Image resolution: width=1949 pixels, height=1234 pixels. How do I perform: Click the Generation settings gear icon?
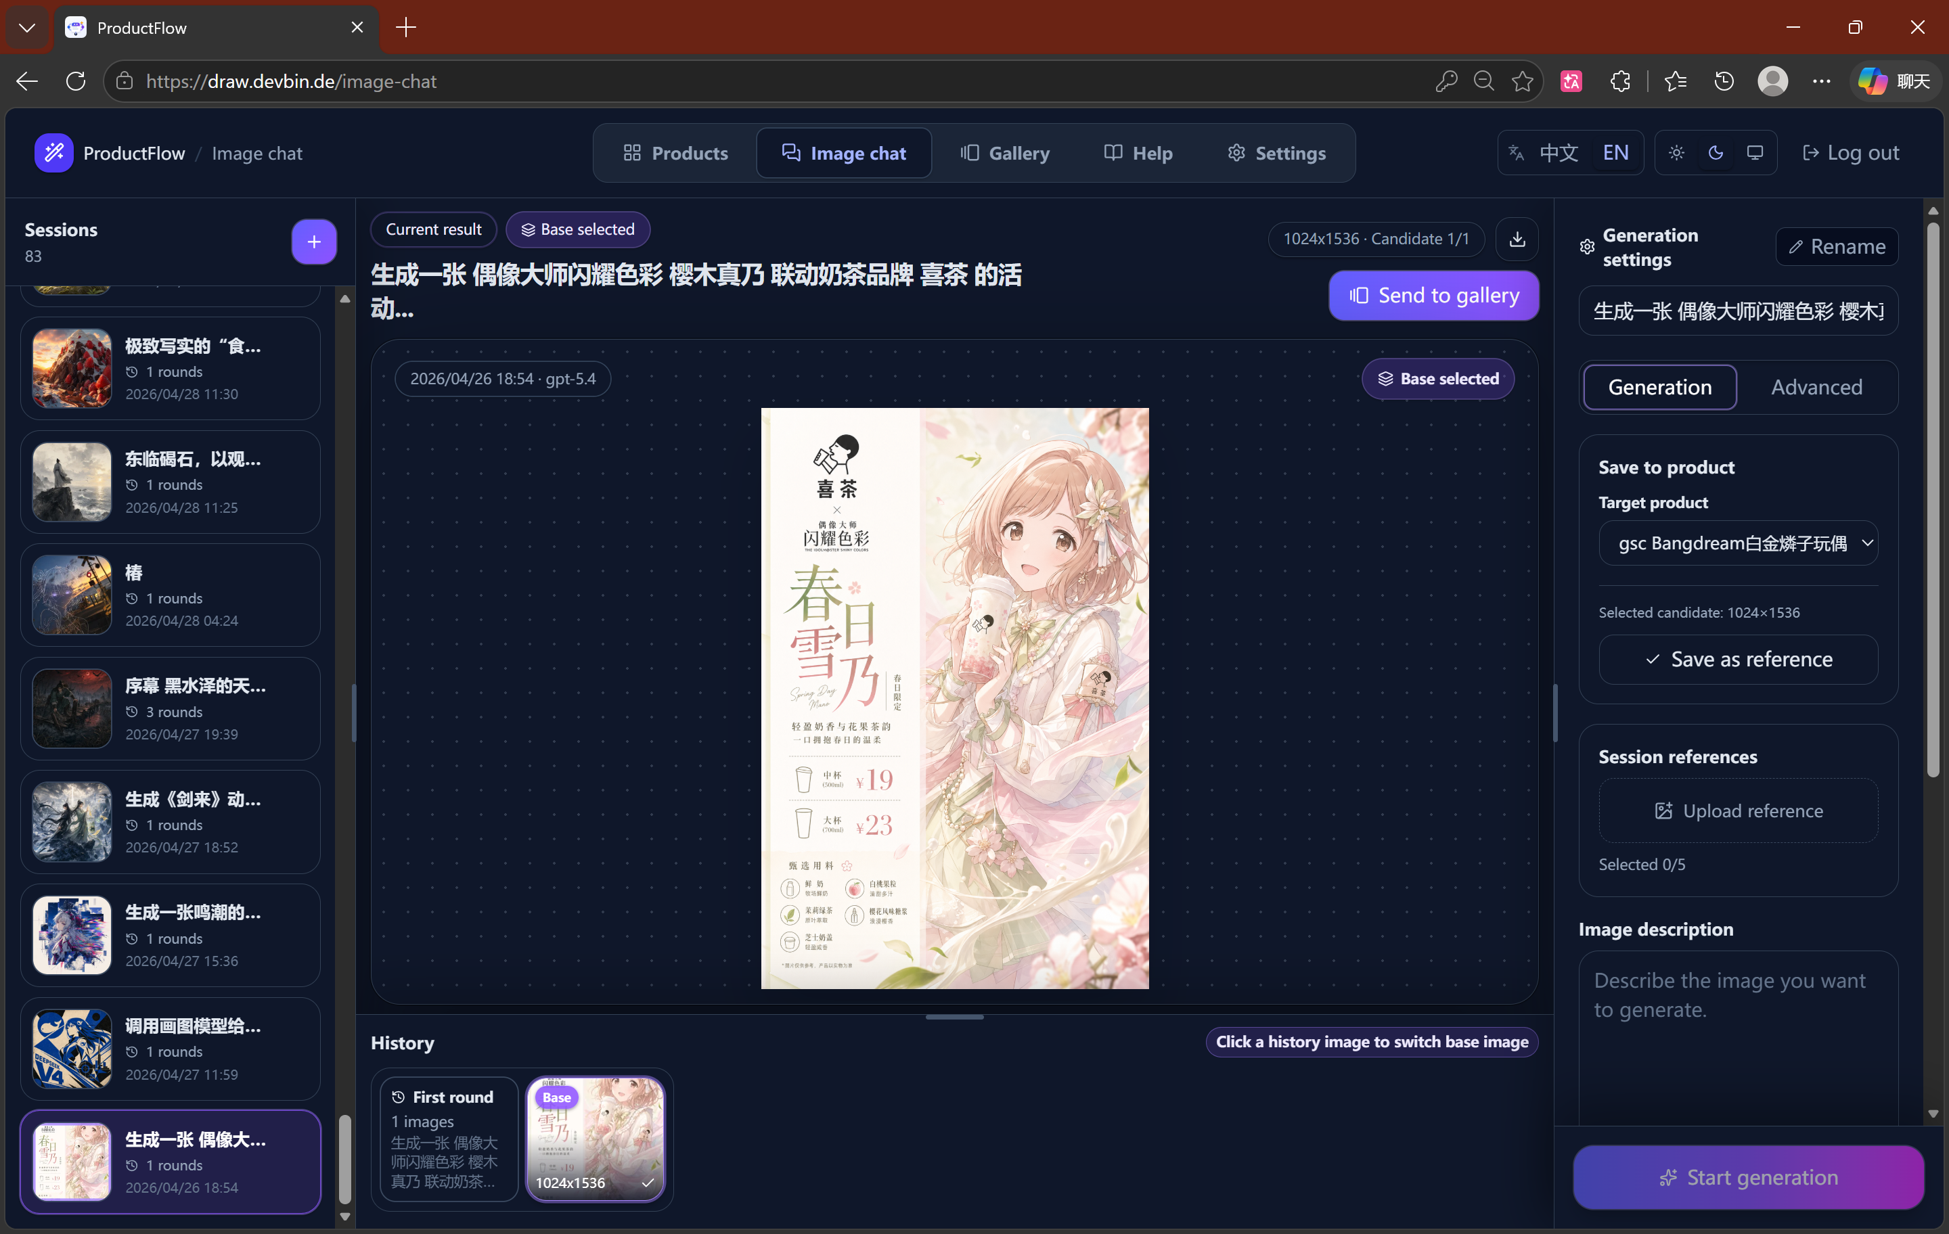[1586, 247]
